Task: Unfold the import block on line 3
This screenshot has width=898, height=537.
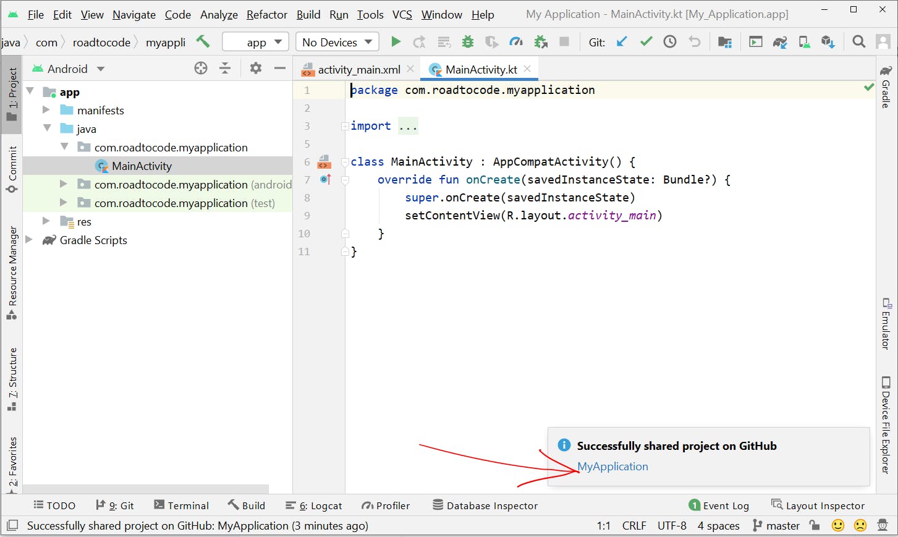Action: point(345,126)
